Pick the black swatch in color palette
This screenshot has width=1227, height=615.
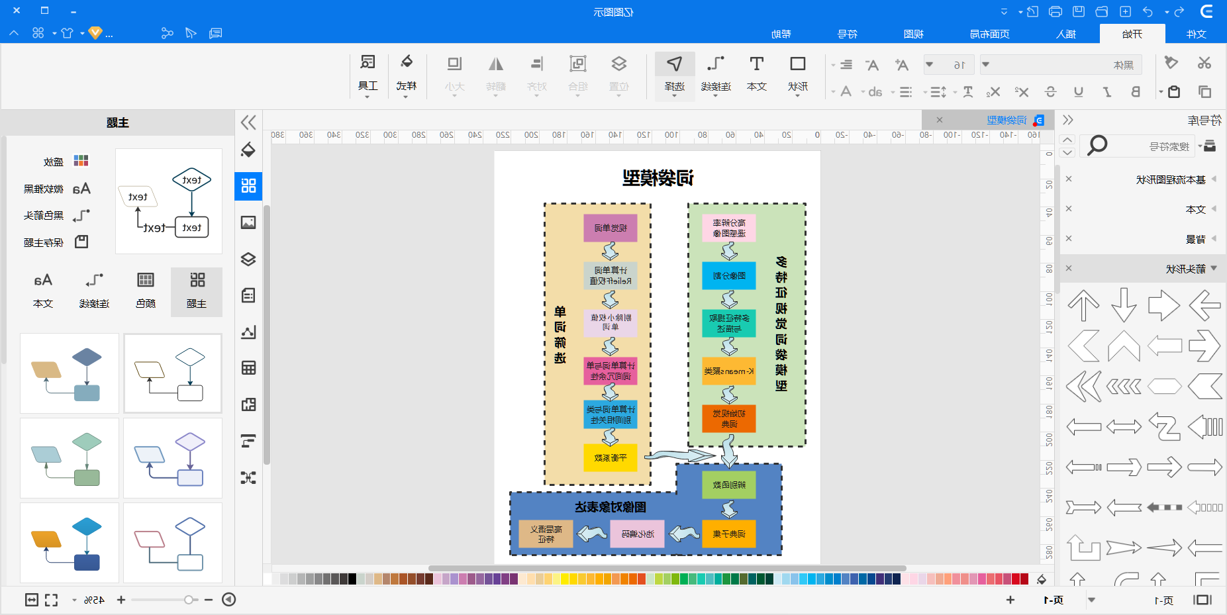[352, 579]
